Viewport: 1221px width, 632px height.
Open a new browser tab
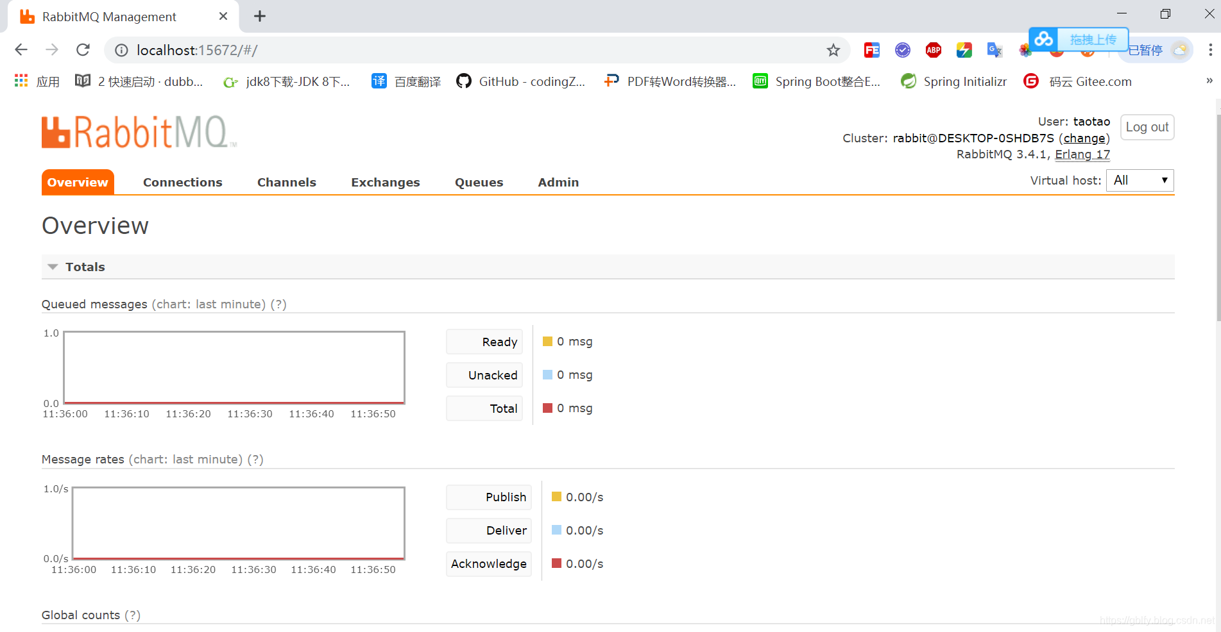tap(260, 17)
